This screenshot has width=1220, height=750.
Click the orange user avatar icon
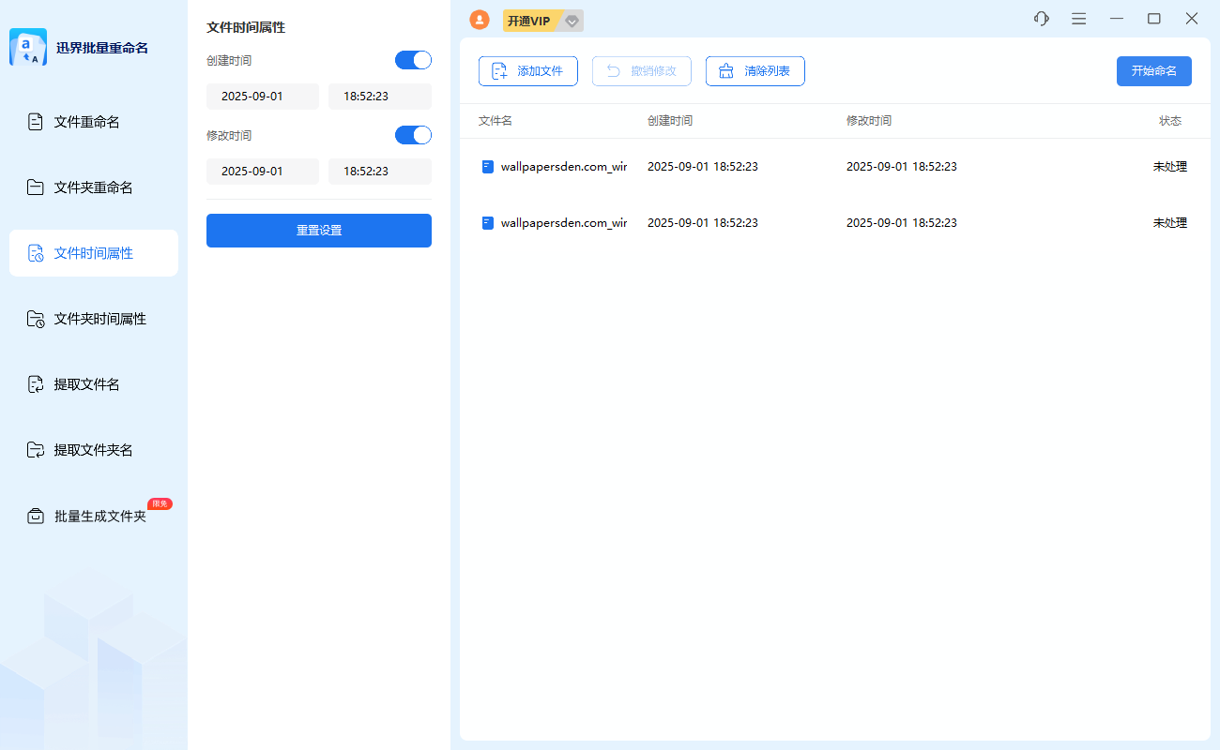pyautogui.click(x=480, y=19)
